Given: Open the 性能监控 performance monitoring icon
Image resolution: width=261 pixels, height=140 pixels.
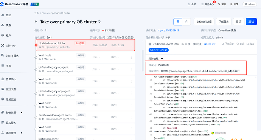Looking at the screenshot, I should (3, 100).
